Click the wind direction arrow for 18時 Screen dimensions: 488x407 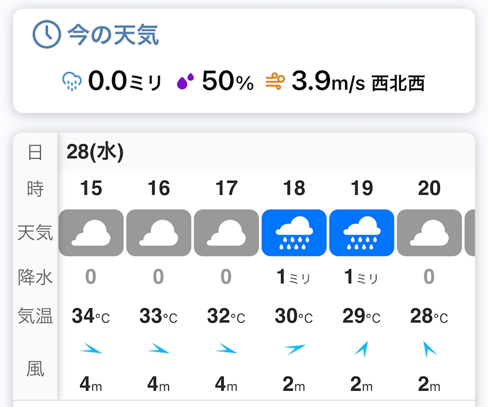click(294, 349)
